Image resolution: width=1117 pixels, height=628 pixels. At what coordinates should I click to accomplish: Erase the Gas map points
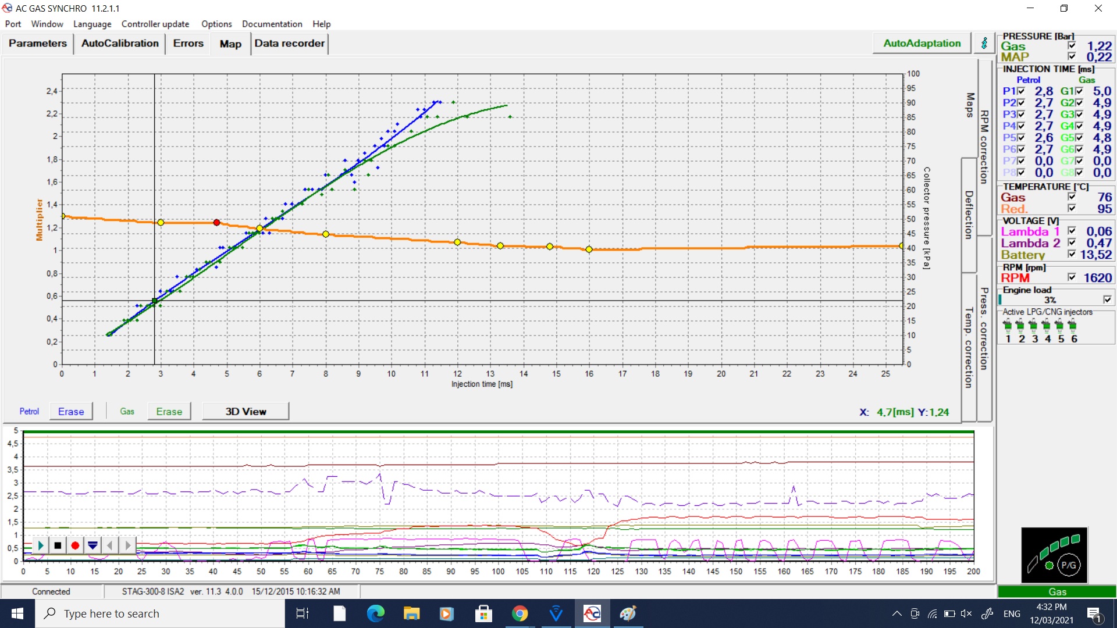tap(169, 412)
